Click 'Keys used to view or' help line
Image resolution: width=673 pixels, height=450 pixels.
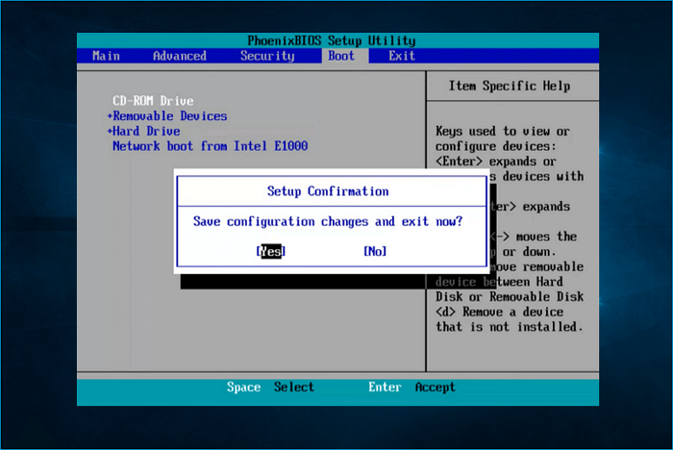[x=503, y=131]
